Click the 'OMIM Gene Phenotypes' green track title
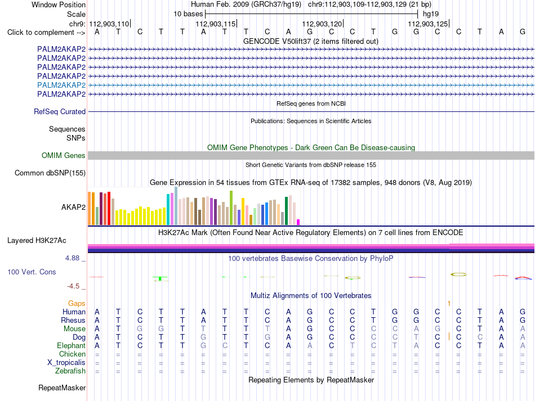535x401 pixels. click(311, 147)
